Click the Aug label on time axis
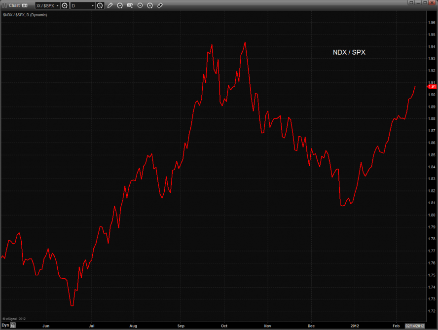 click(133, 326)
